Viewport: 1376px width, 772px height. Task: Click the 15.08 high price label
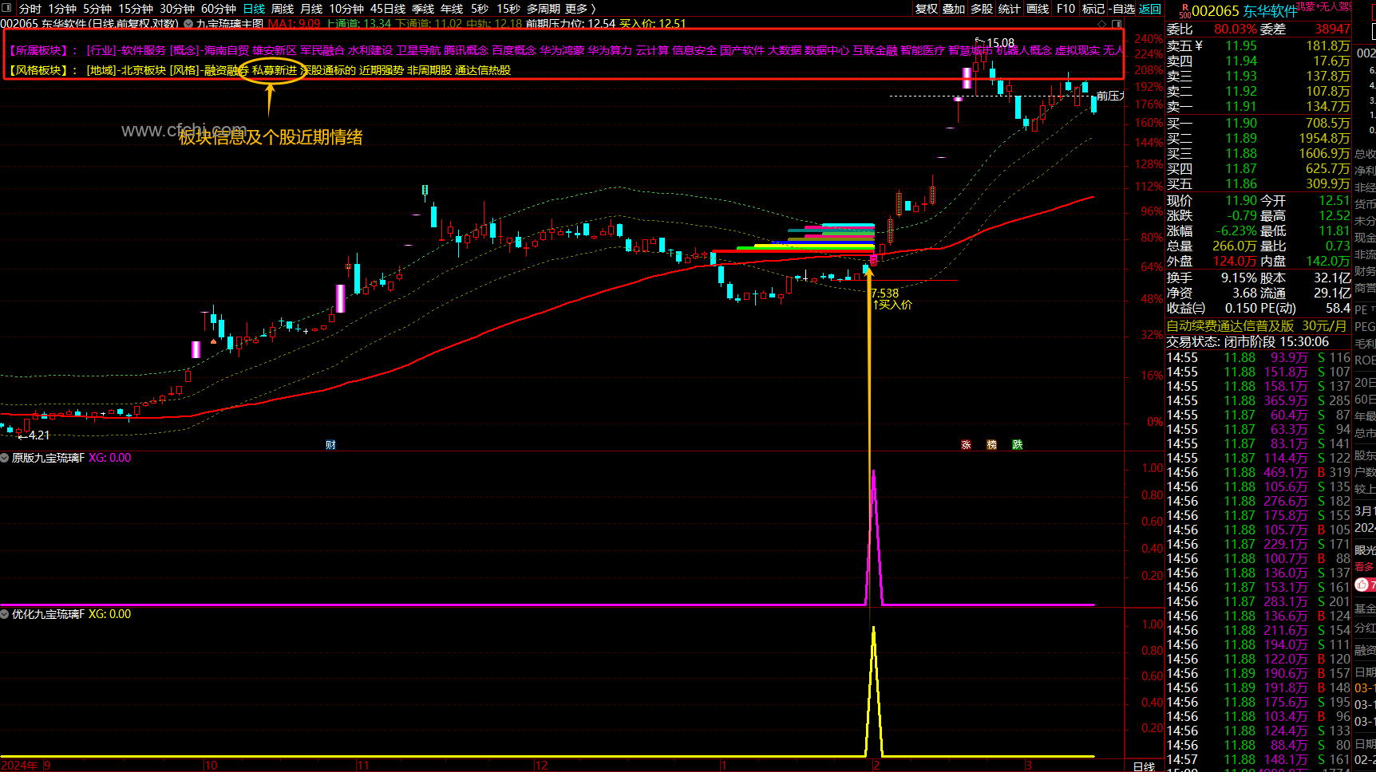click(1000, 43)
